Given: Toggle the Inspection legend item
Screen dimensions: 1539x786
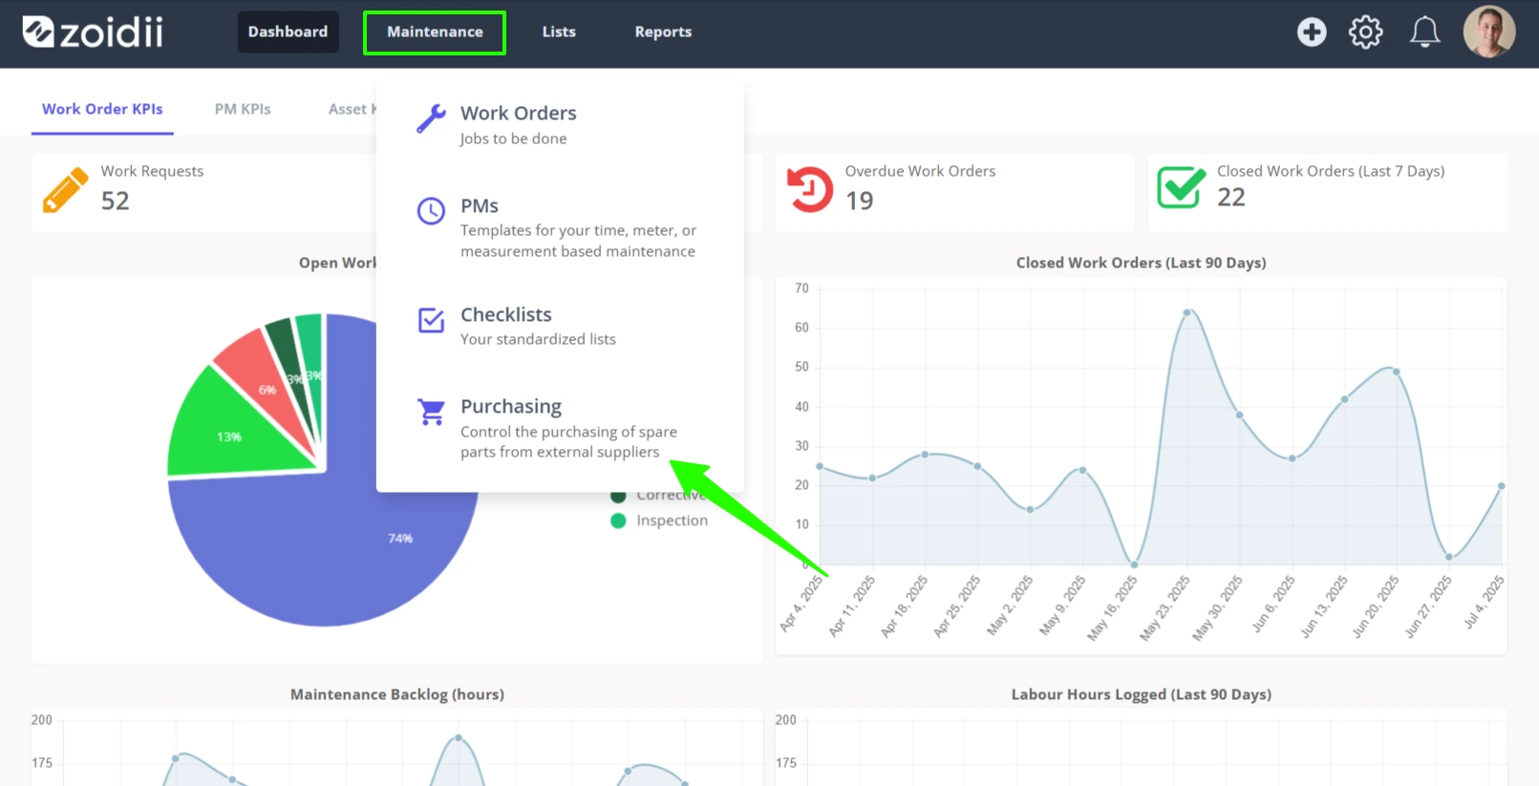Looking at the screenshot, I should coord(659,520).
